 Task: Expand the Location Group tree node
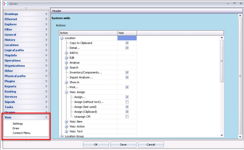coord(62,136)
